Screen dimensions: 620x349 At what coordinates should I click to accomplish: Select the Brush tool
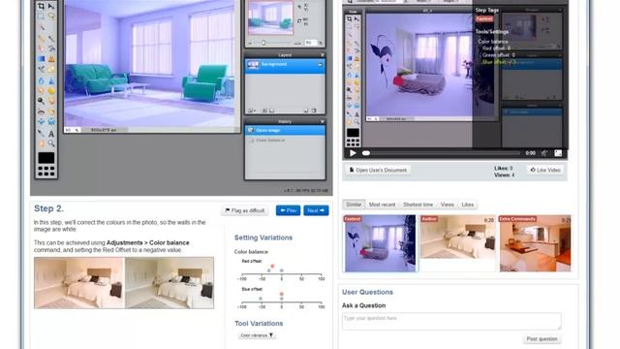coord(51,38)
